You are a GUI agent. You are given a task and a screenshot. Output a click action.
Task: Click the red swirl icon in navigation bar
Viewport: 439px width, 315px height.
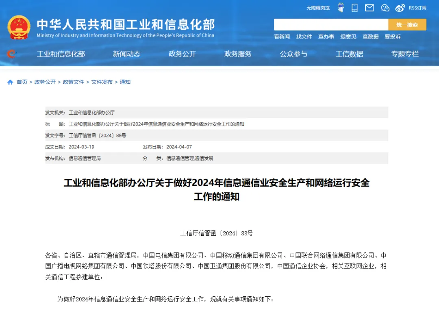point(11,54)
